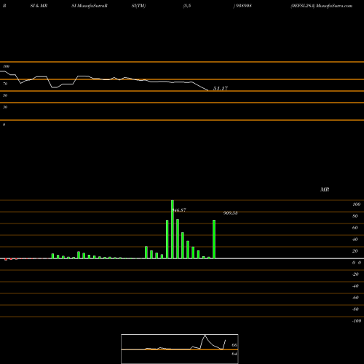Click the RSI axis label 30
Viewport: 364px width, 364px height.
(5, 107)
